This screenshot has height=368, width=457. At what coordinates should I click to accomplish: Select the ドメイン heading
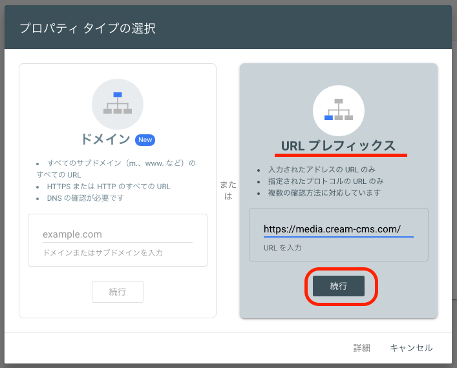pyautogui.click(x=105, y=139)
